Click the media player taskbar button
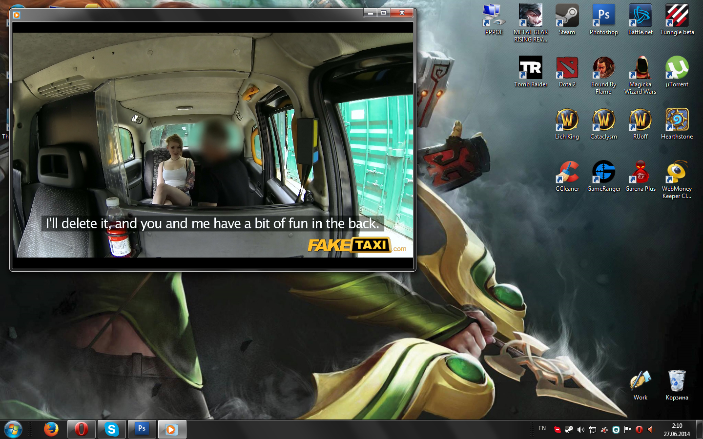 [172, 429]
